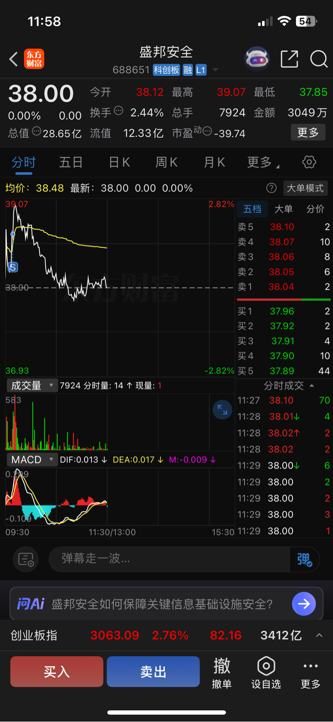Open 问AI suggested question text
The width and height of the screenshot is (333, 722).
[162, 604]
